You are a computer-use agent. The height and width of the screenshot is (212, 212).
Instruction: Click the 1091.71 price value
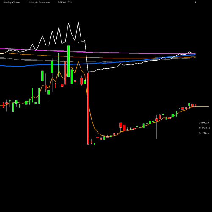coord(204,123)
